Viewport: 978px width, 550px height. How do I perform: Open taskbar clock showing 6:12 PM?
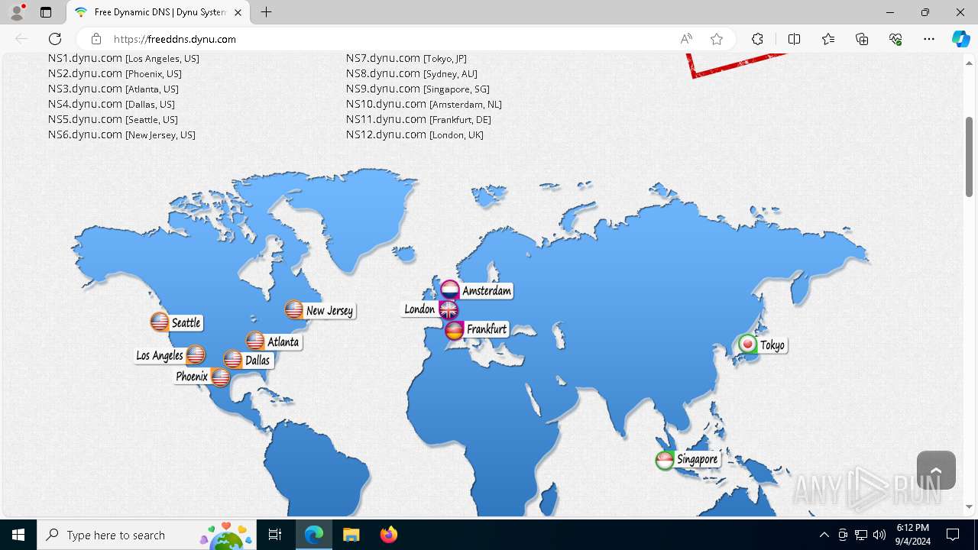tap(913, 535)
